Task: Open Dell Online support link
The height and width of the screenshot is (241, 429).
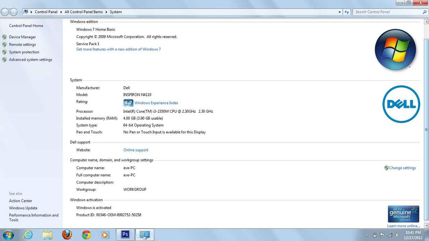Action: point(136,150)
